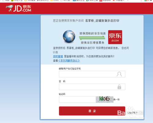Click the text 提供授权的京东信息
The height and width of the screenshot is (123, 153).
[x=92, y=33]
